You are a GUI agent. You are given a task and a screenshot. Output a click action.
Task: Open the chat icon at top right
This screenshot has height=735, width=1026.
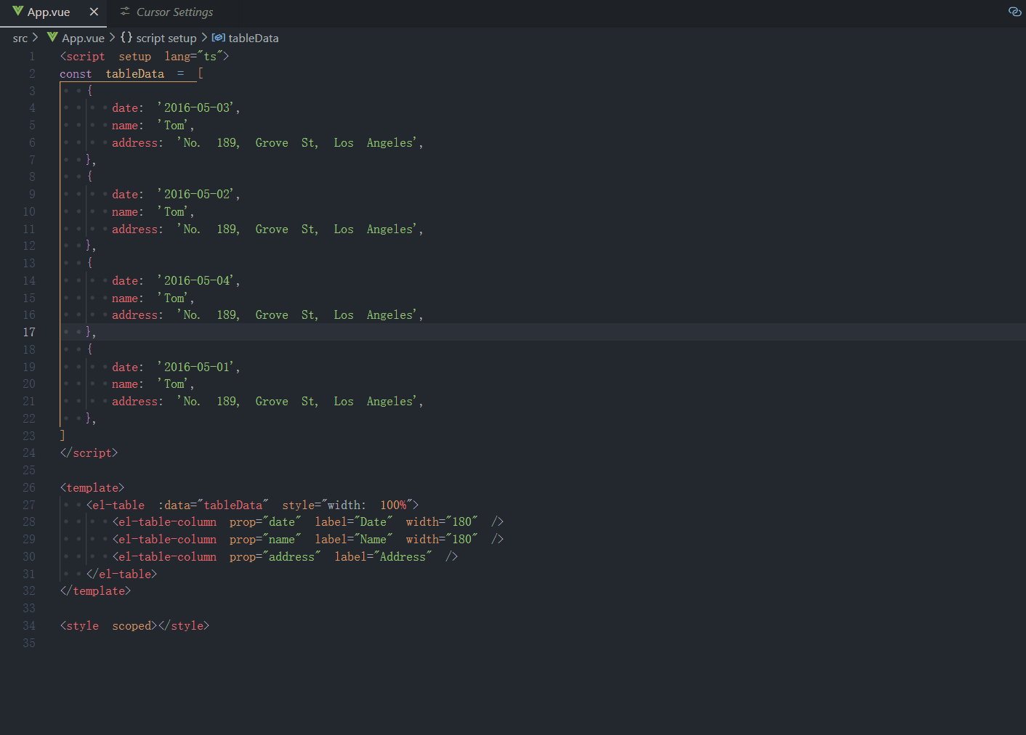click(x=1015, y=12)
